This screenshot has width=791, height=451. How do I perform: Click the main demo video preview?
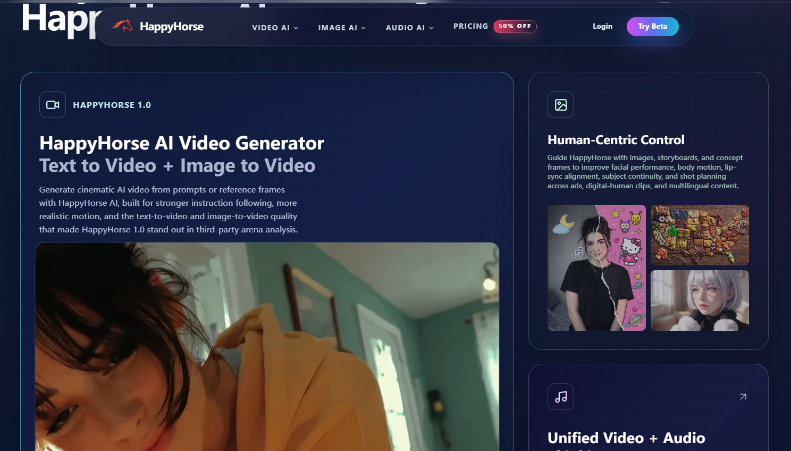click(267, 346)
